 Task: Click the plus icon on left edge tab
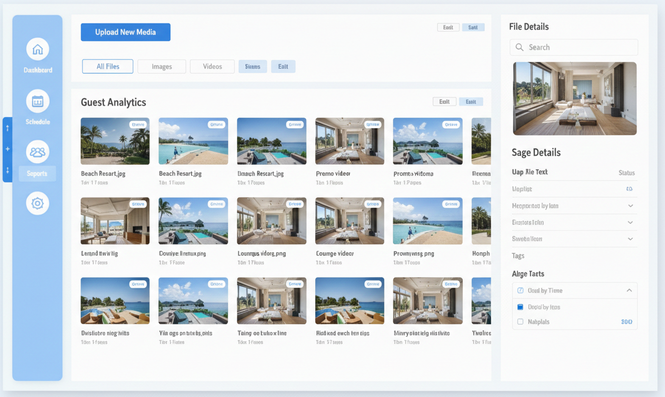(x=7, y=149)
